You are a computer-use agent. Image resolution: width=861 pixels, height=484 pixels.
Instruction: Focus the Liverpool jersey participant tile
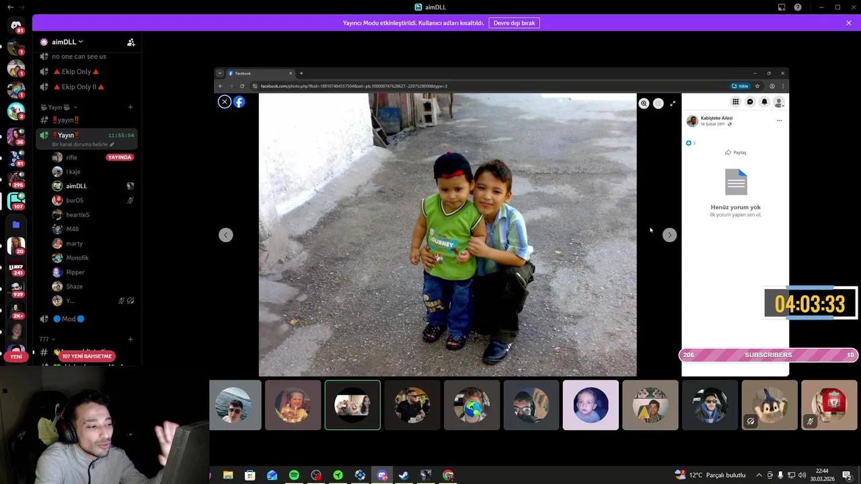[829, 405]
